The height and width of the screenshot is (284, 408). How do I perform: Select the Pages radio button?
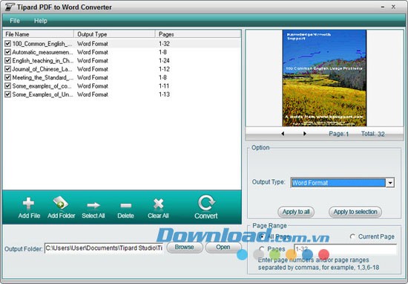262,249
